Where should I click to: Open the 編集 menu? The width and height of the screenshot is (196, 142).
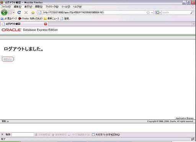18,7
